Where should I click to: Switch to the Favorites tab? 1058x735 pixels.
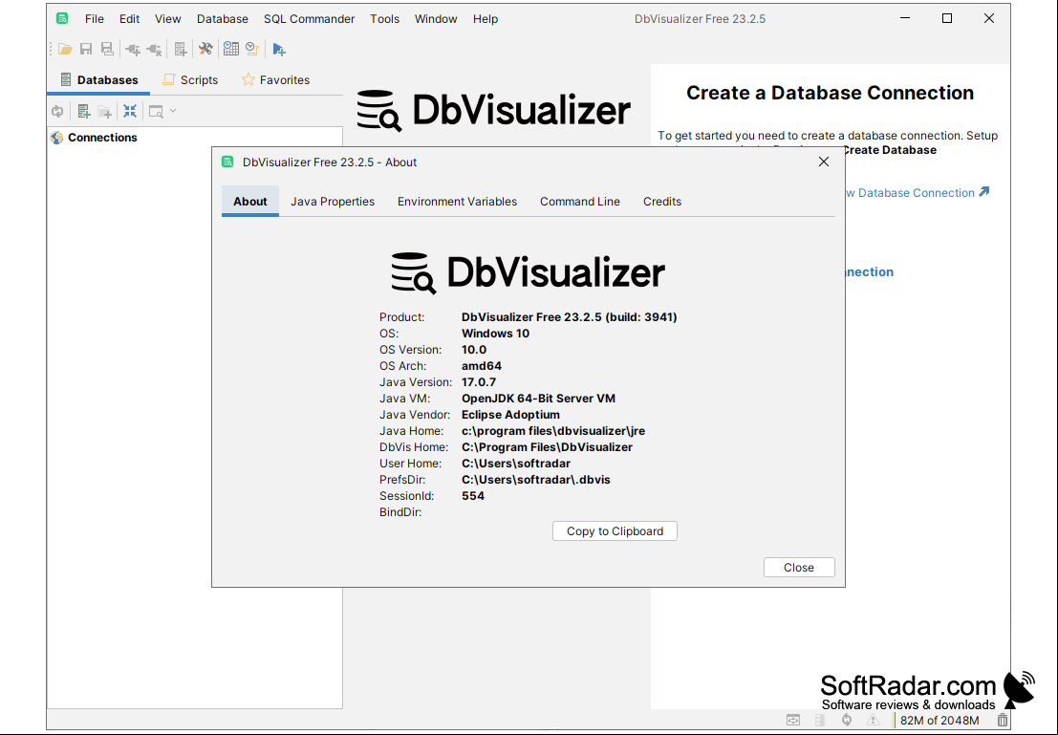coord(275,79)
